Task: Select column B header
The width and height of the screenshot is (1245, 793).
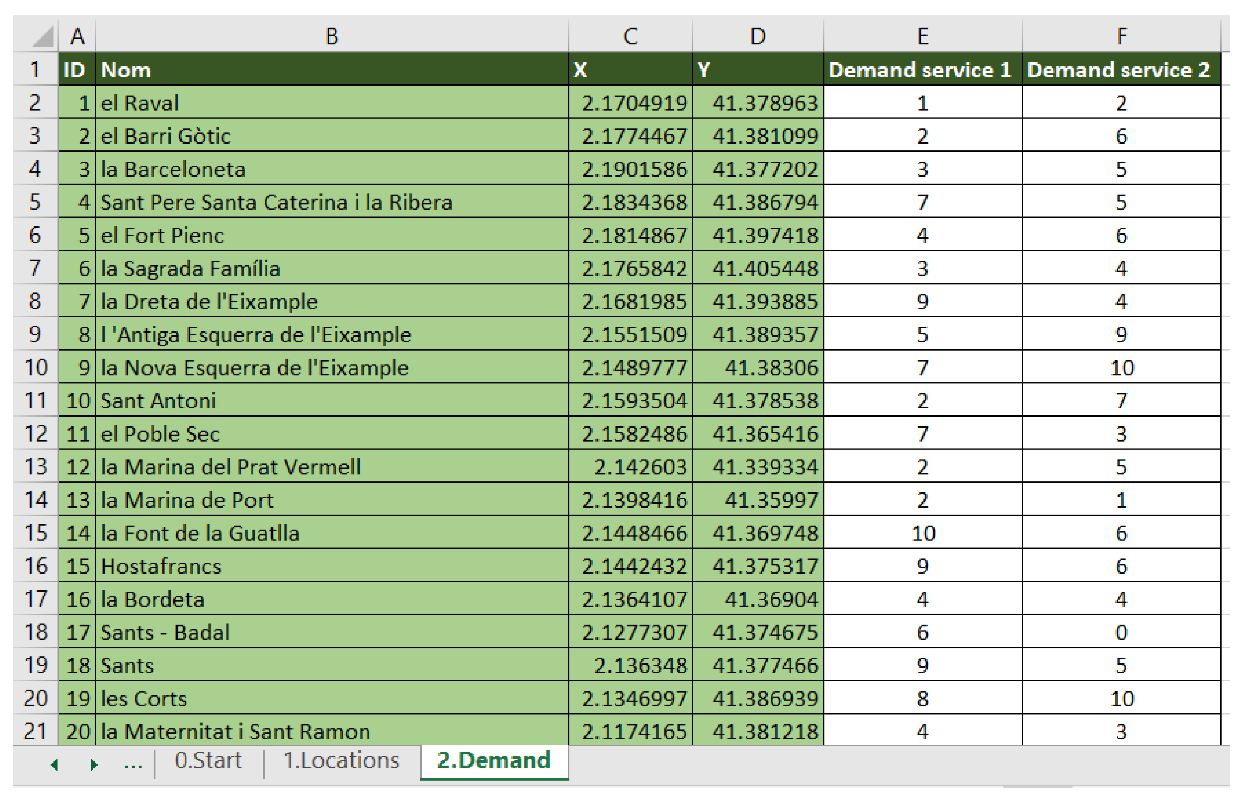Action: tap(332, 36)
